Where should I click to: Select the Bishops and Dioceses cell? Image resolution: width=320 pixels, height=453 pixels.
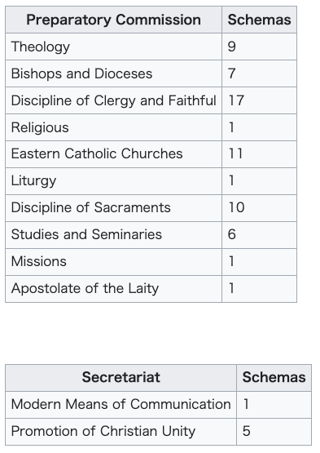point(113,73)
